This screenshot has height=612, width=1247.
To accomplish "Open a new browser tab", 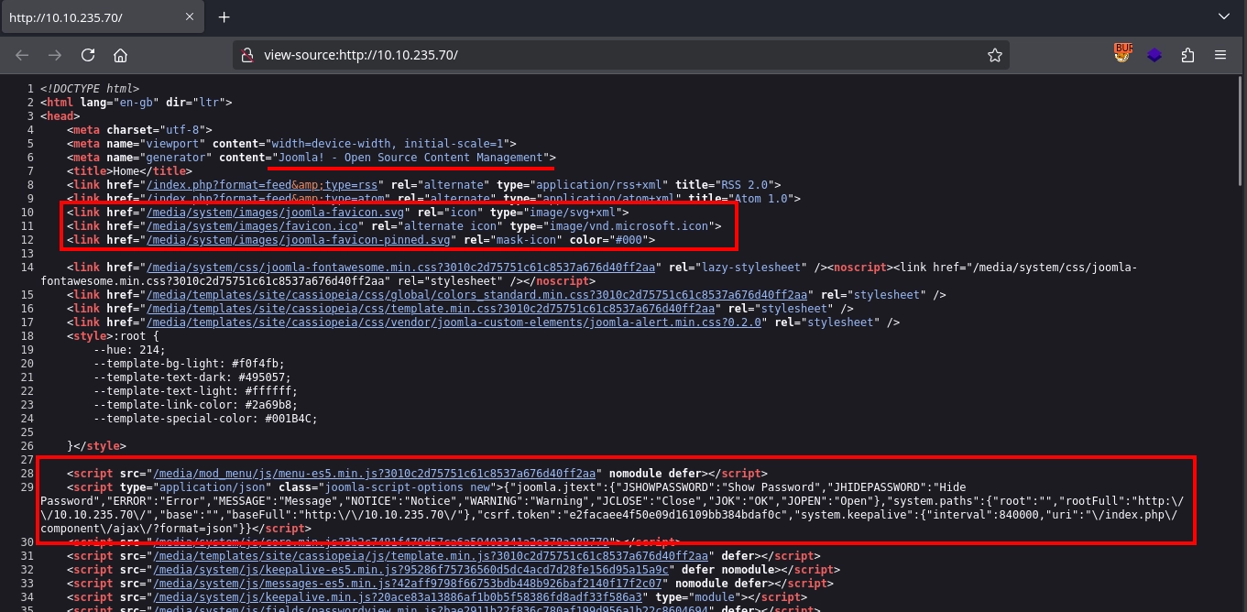I will point(225,16).
